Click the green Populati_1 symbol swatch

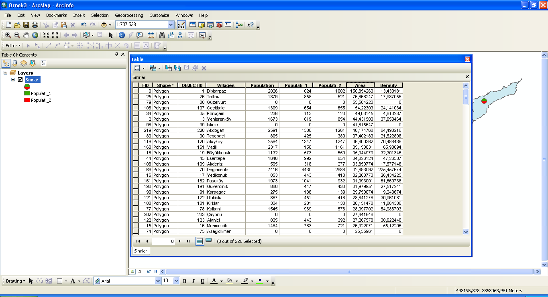pos(27,93)
